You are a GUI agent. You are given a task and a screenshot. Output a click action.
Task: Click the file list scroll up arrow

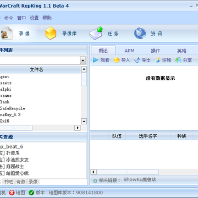pyautogui.click(x=84, y=69)
